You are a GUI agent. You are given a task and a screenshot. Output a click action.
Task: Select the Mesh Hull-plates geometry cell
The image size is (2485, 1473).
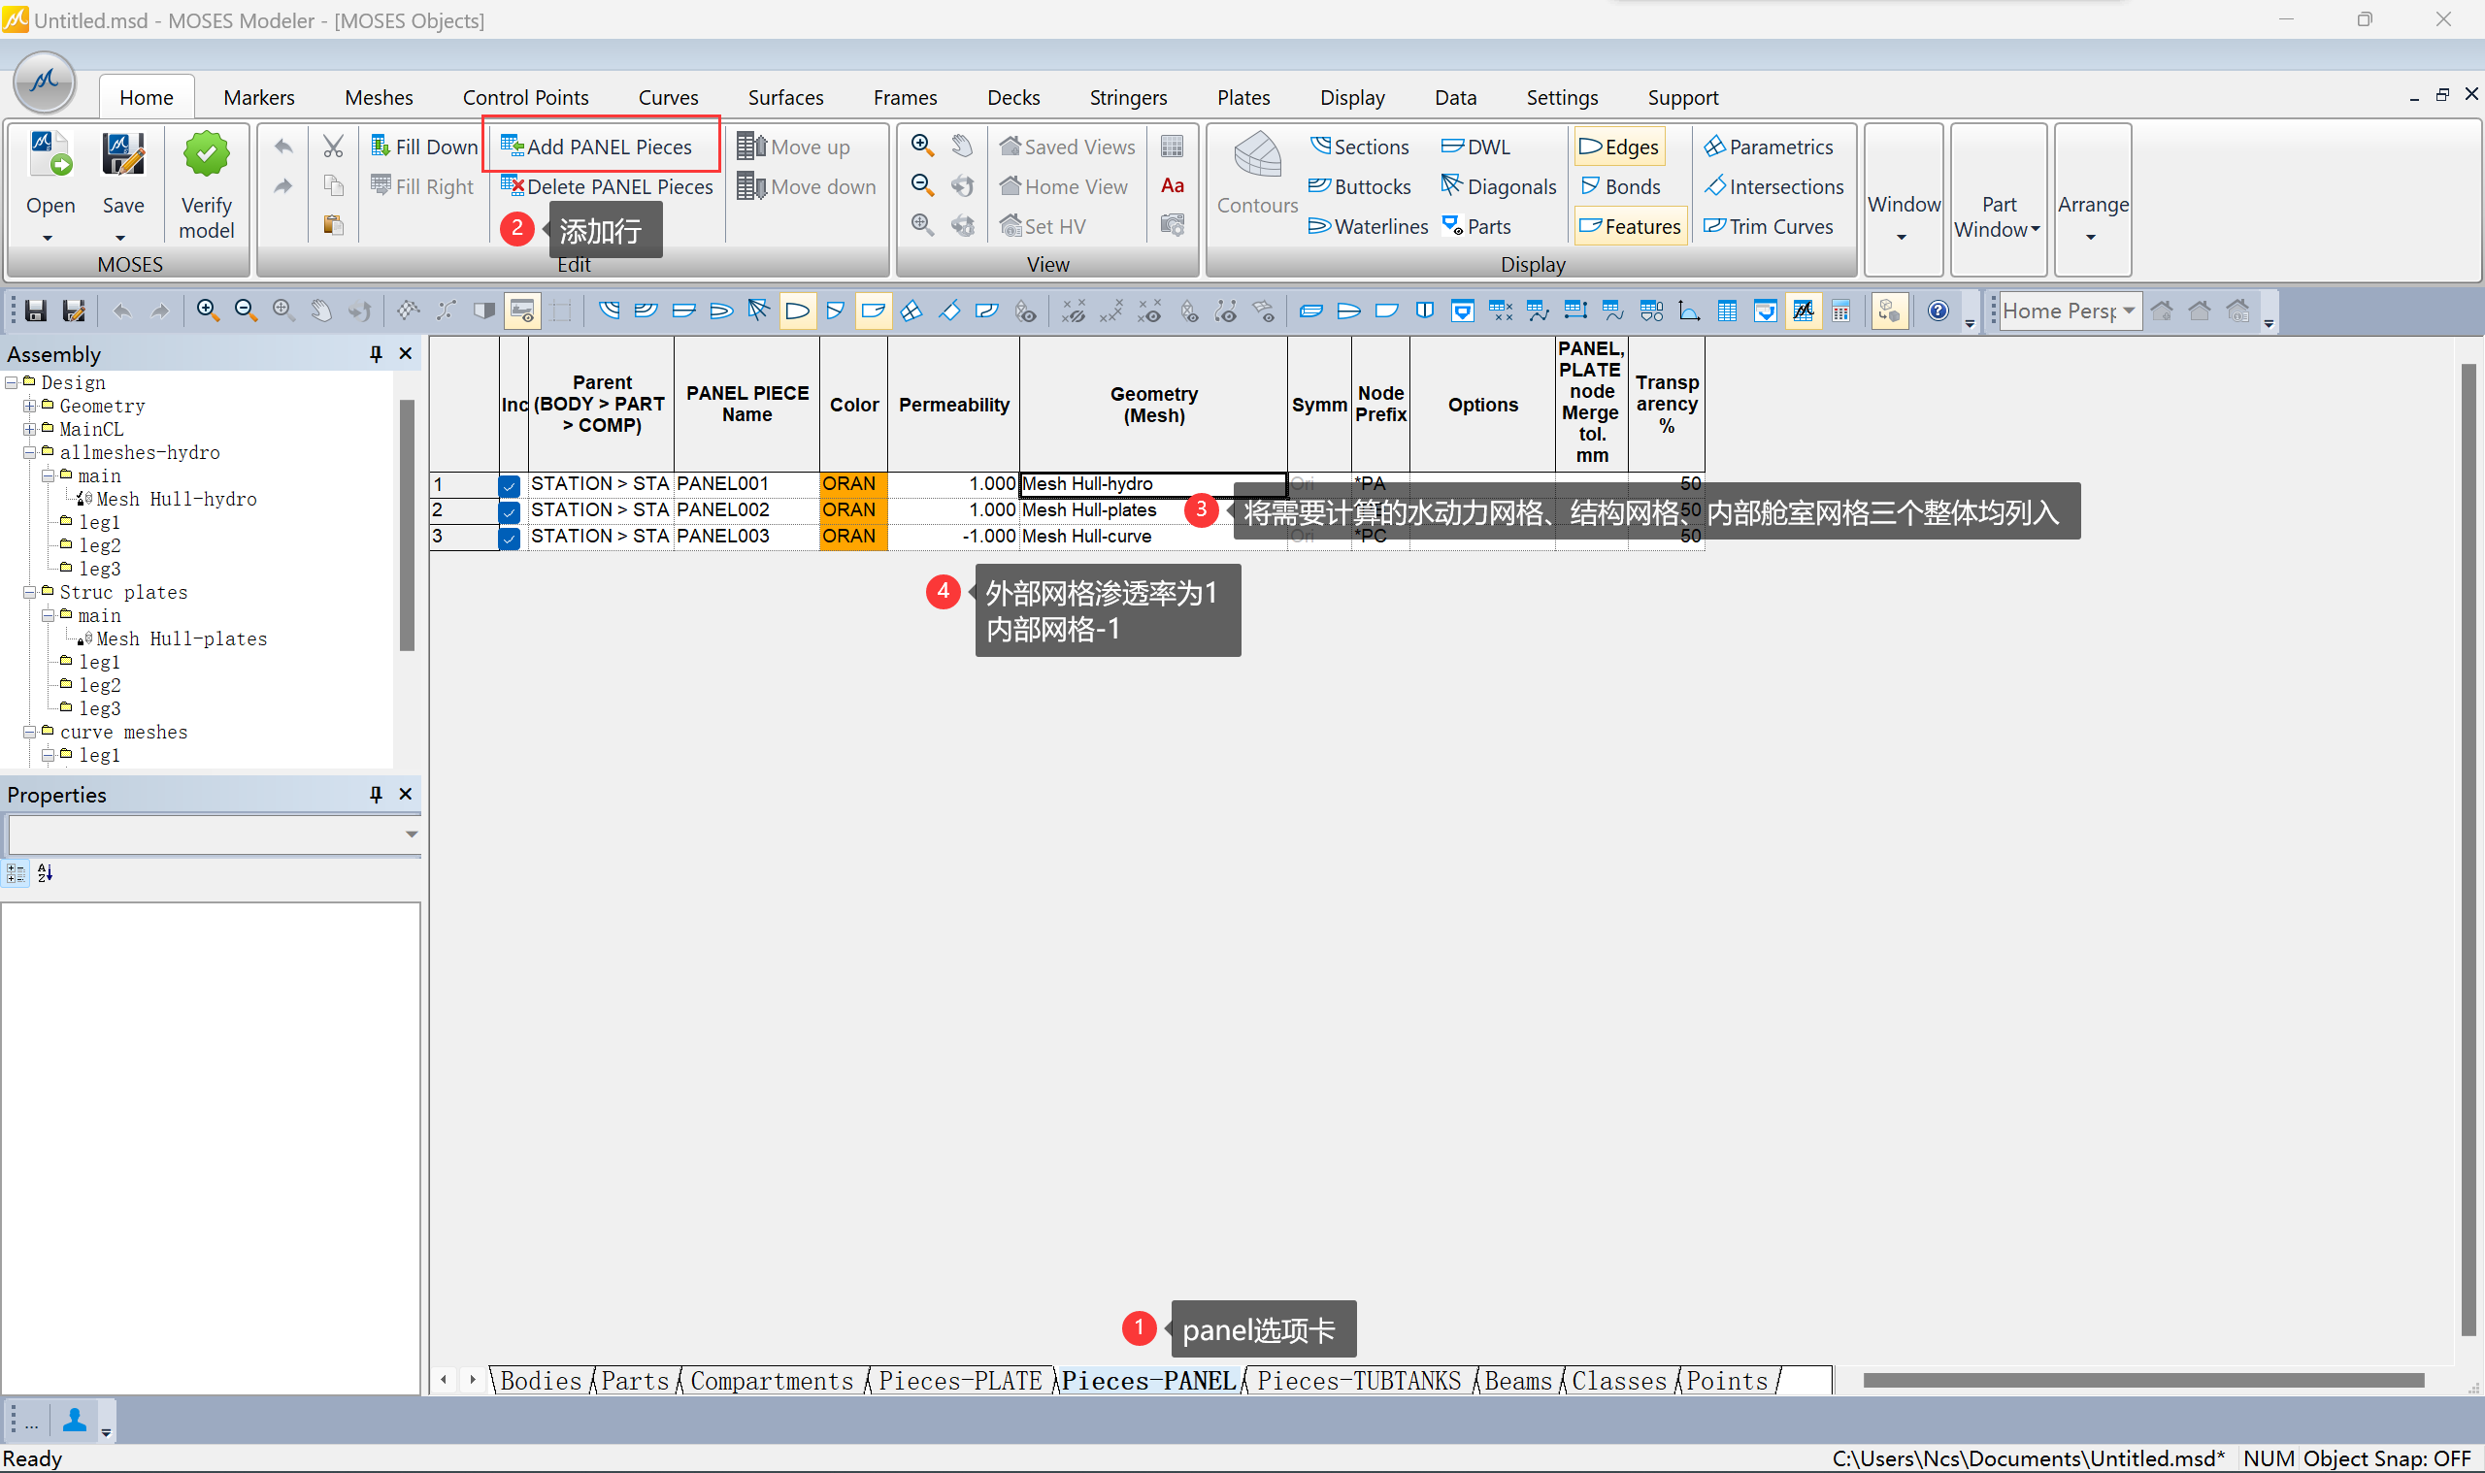[1092, 510]
